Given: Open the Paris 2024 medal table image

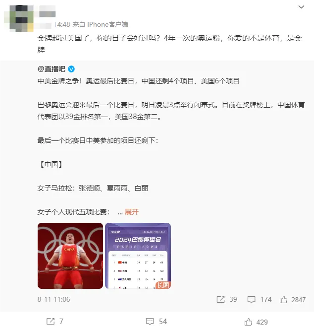Looking at the screenshot, I should pos(138,256).
